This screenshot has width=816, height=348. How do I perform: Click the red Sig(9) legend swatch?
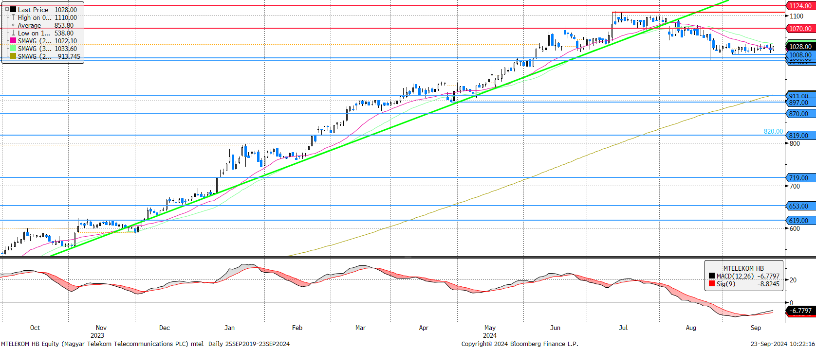coord(712,284)
